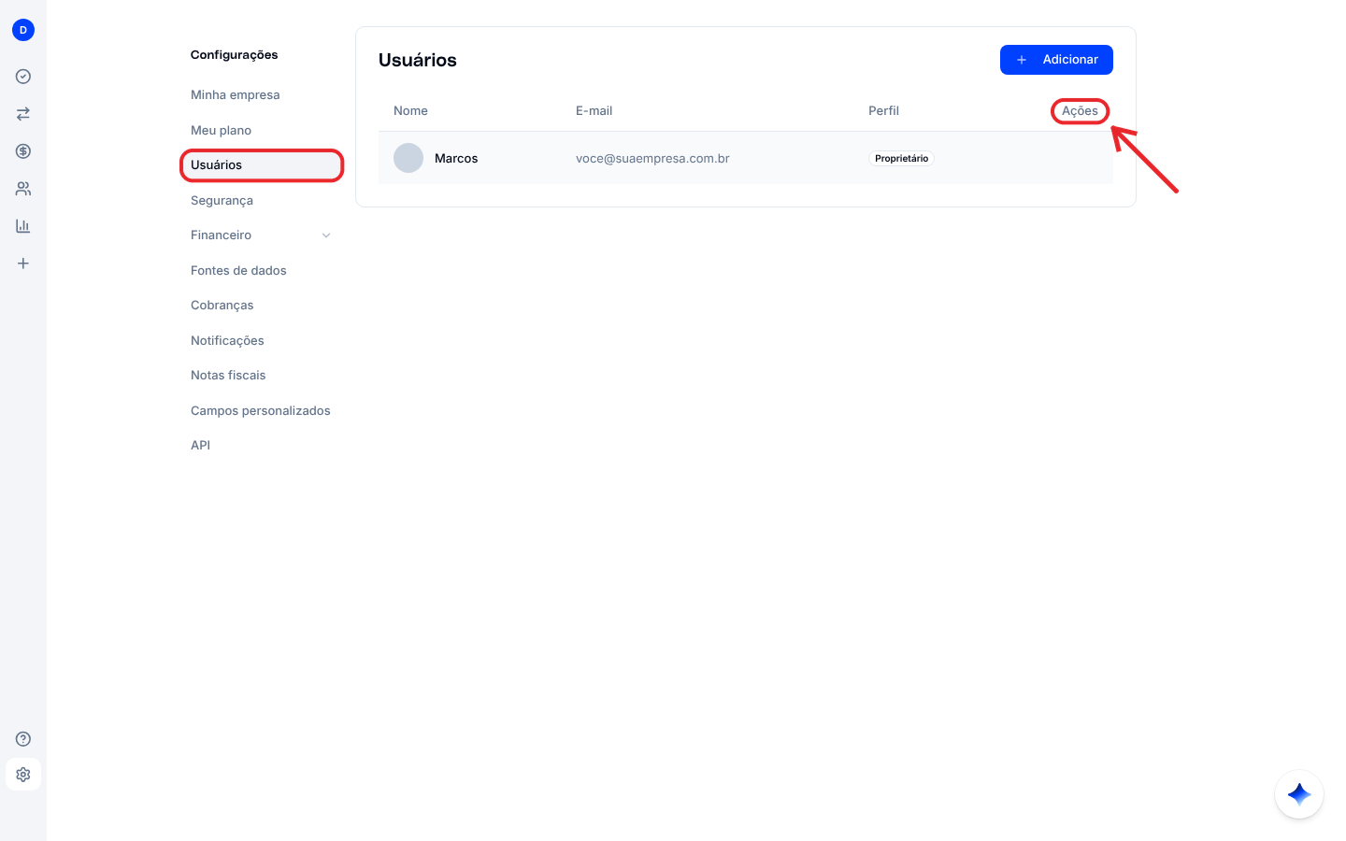The height and width of the screenshot is (841, 1346).
Task: Click the Usuários page heading
Action: tap(418, 60)
